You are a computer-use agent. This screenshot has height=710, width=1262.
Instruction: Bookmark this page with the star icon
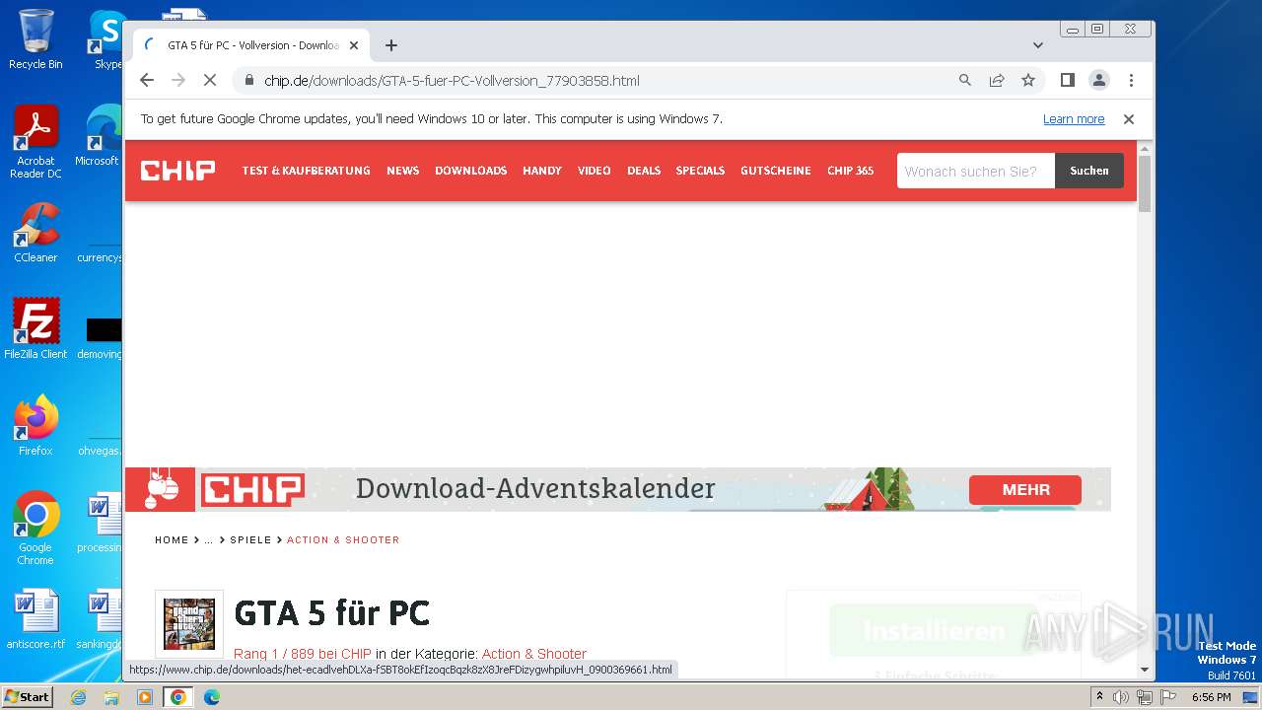click(1028, 81)
